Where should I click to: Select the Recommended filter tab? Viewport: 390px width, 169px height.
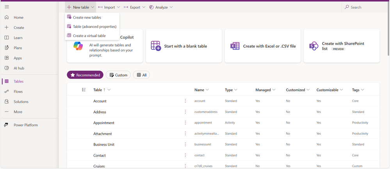(85, 75)
